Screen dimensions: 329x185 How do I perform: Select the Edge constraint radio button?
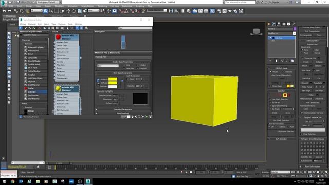coord(313,50)
